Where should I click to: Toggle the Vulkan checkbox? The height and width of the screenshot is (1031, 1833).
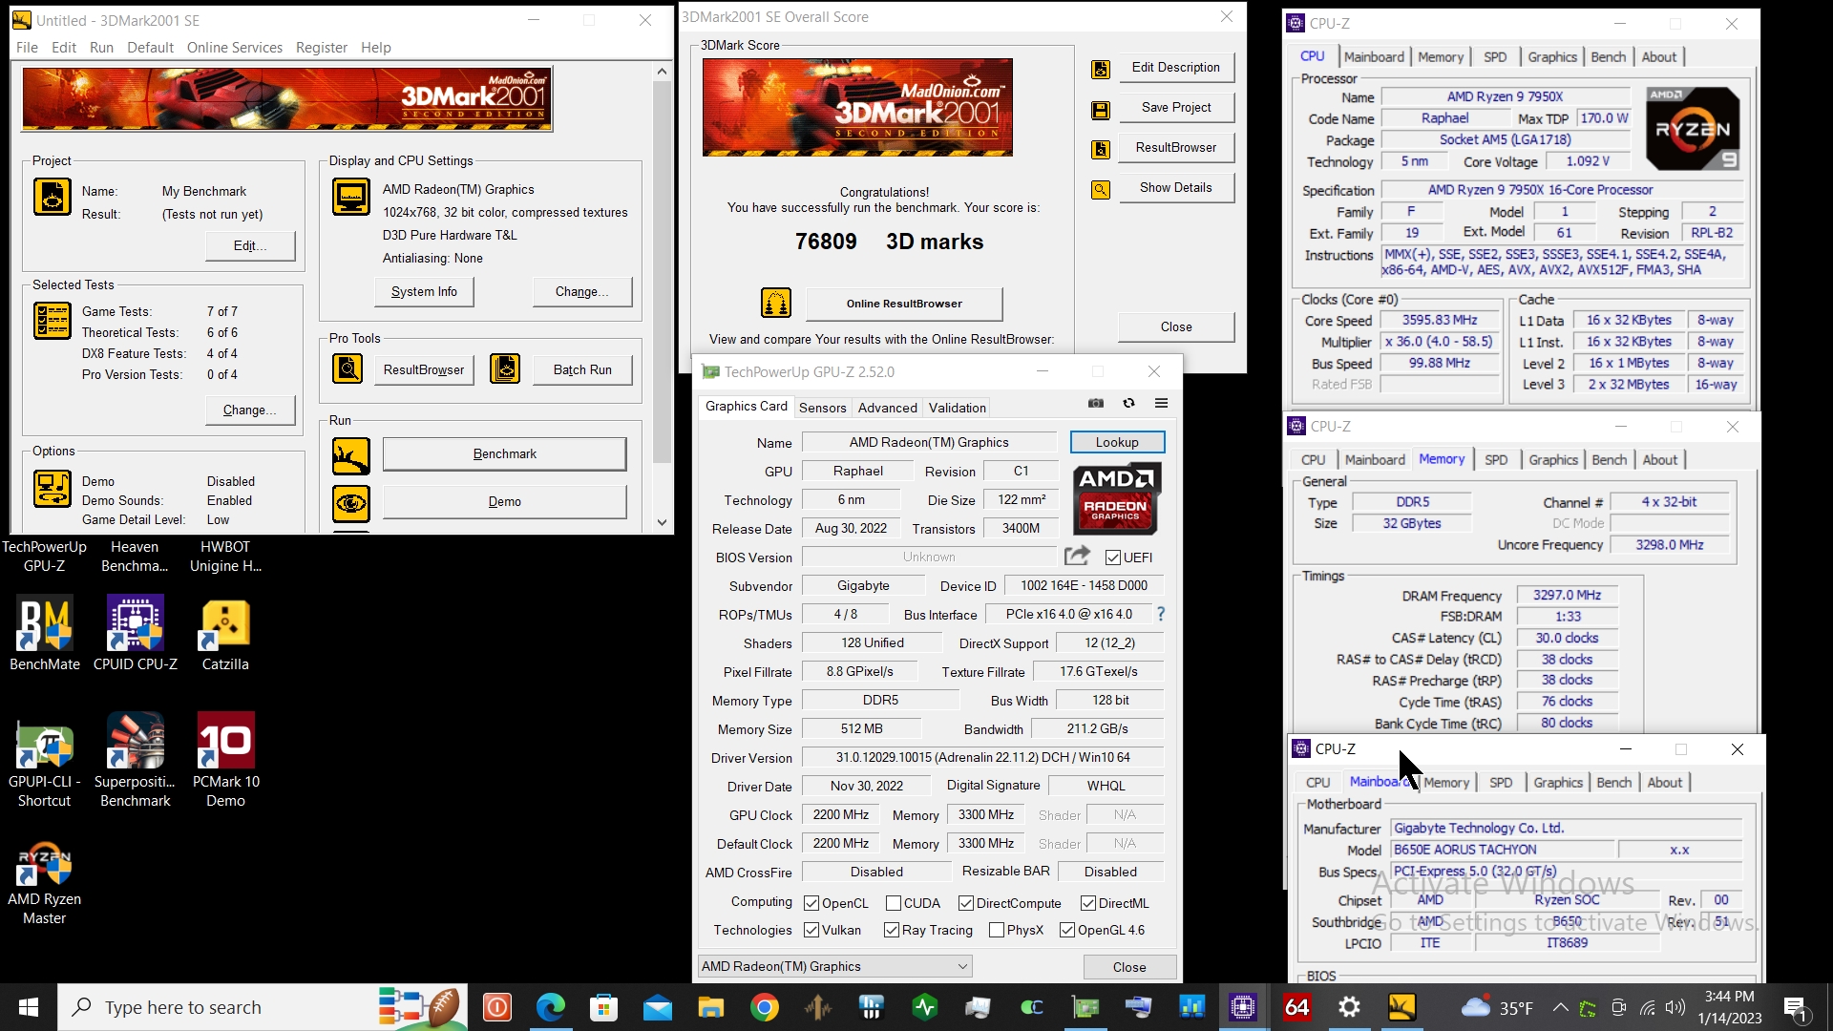pos(811,930)
